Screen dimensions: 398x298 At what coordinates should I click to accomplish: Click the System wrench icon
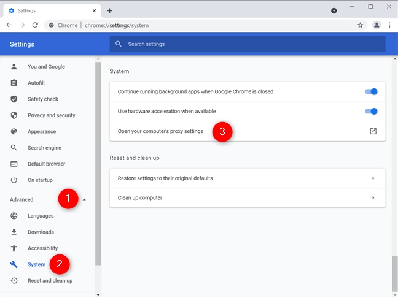click(14, 264)
